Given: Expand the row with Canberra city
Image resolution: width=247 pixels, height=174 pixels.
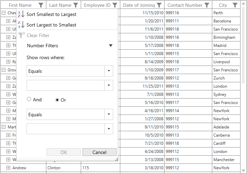Looking at the screenshot, I should [9, 135].
